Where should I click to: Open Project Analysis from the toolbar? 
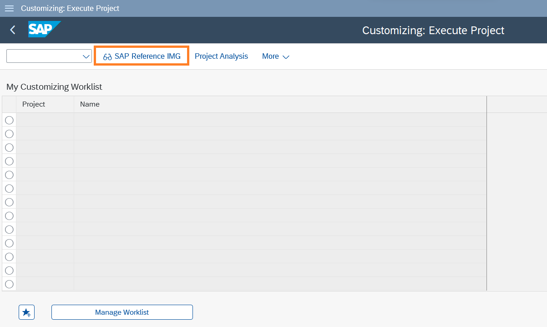coord(221,56)
